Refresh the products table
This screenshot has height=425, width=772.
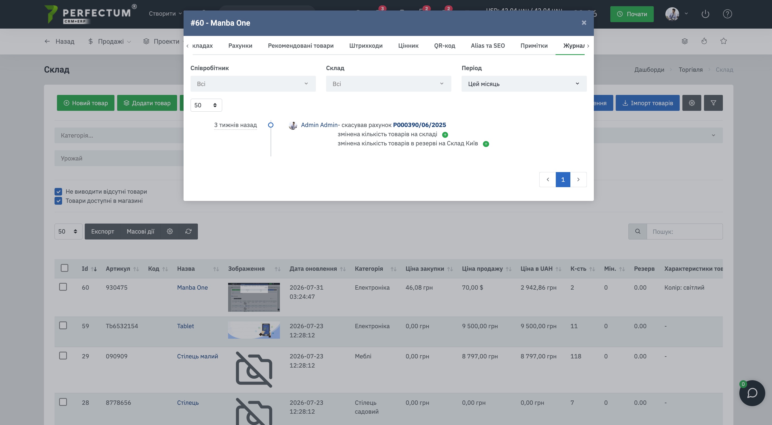(x=188, y=231)
